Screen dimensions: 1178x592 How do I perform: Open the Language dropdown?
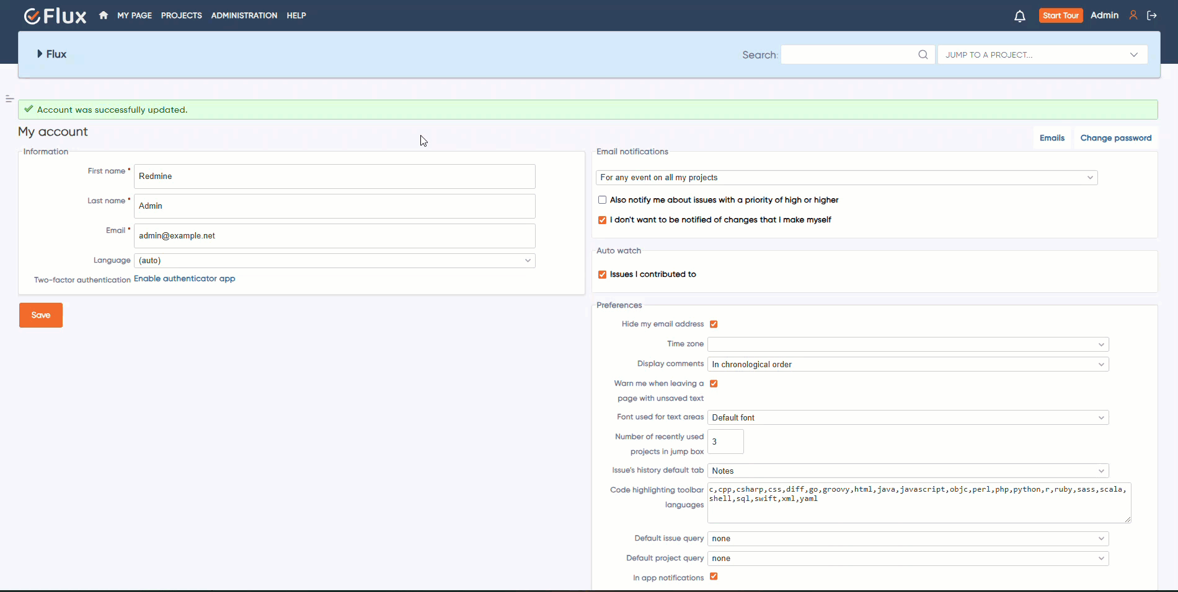(x=334, y=261)
